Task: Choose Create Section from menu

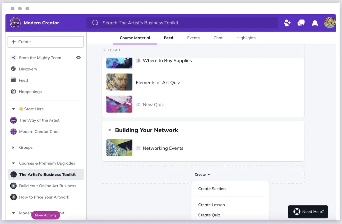Action: [x=212, y=189]
